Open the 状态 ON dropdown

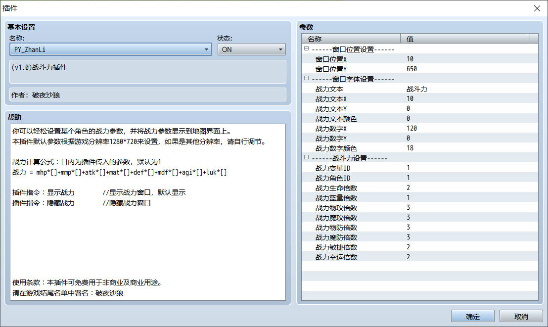pos(251,49)
